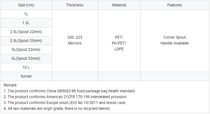This screenshot has width=210, height=114.
Task: Select the 1.5L size cell
Action: [x=26, y=23]
